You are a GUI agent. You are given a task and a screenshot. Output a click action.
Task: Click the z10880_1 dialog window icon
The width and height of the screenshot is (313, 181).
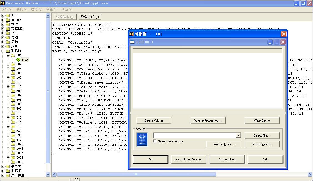coord(132,42)
